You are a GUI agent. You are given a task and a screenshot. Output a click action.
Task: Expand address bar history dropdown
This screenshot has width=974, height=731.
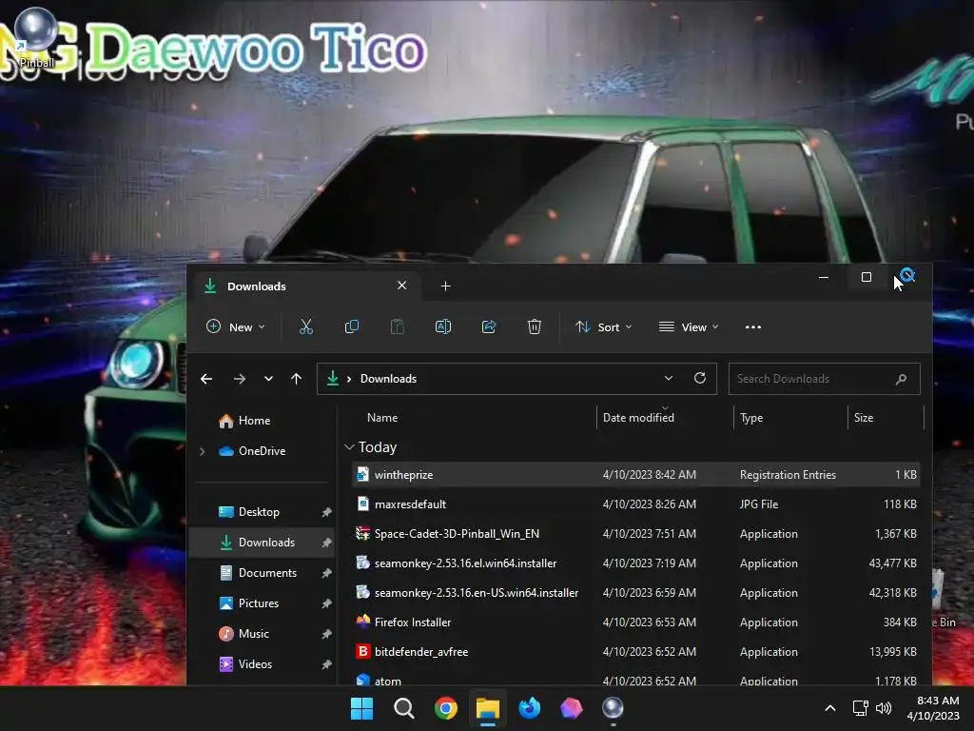point(669,378)
